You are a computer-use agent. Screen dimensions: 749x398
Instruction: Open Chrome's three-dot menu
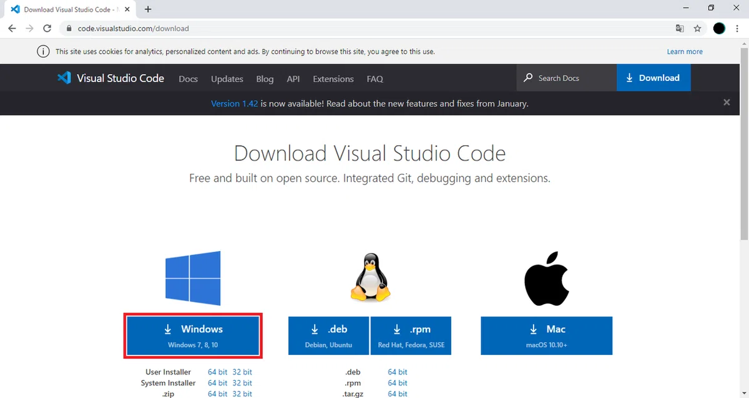(x=737, y=29)
